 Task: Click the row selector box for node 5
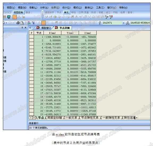pos(31,51)
